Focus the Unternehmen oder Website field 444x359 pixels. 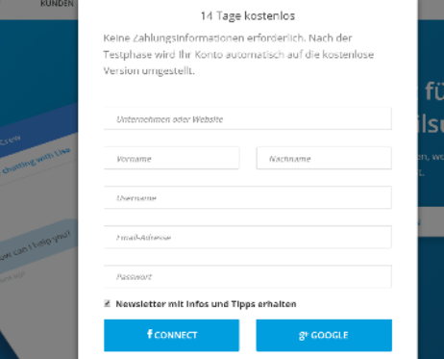pos(248,118)
